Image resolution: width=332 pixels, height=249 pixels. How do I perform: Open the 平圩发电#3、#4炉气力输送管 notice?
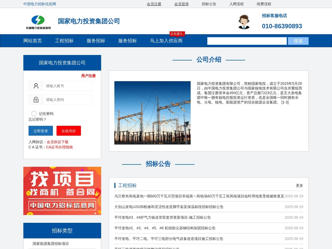[163, 217]
